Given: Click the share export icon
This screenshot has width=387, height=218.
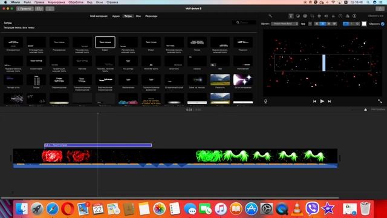Looking at the screenshot, I should click(x=380, y=8).
